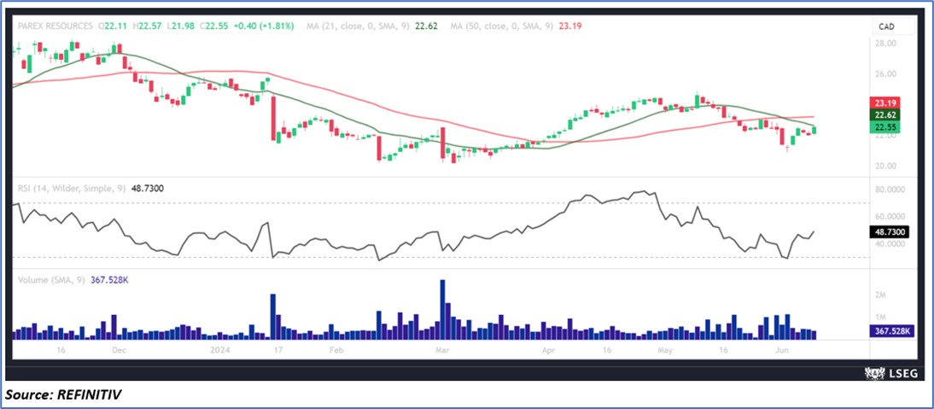
Task: Click the green 22.55 last price tag
Action: pos(885,126)
